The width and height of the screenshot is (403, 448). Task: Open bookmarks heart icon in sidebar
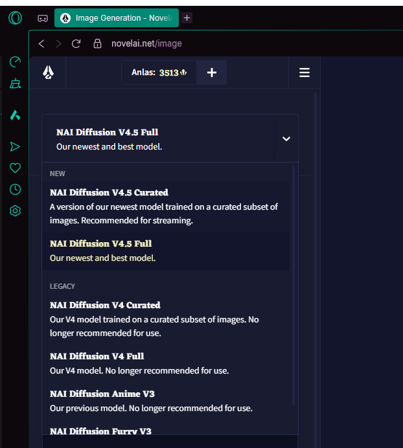[x=16, y=168]
